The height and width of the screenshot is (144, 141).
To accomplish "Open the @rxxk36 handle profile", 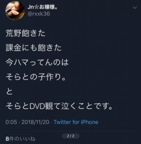I will 39,14.
